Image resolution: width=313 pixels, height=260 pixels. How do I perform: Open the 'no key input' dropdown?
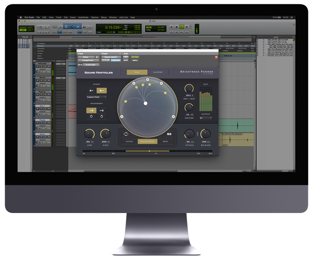click(90, 65)
